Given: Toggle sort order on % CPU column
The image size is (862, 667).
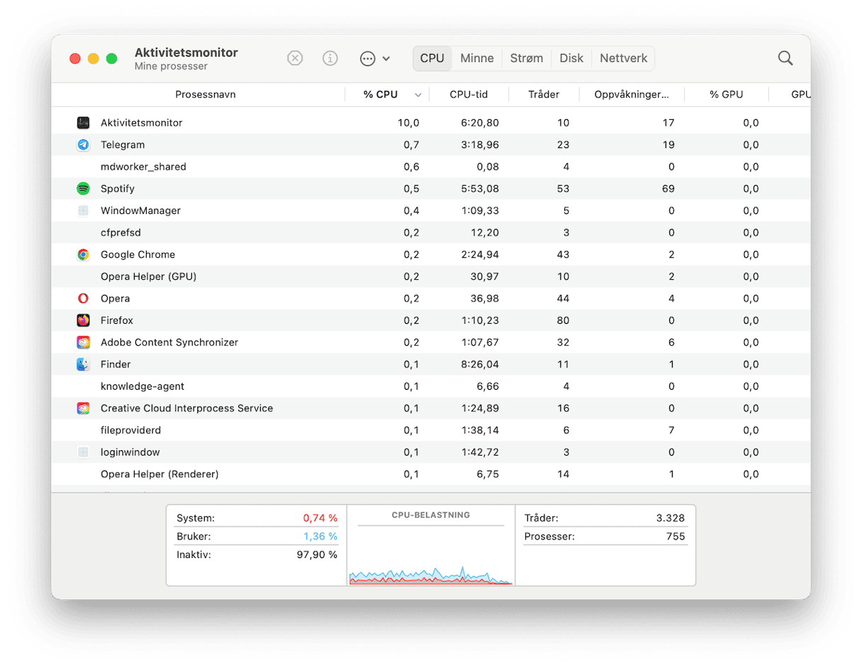Looking at the screenshot, I should point(387,94).
